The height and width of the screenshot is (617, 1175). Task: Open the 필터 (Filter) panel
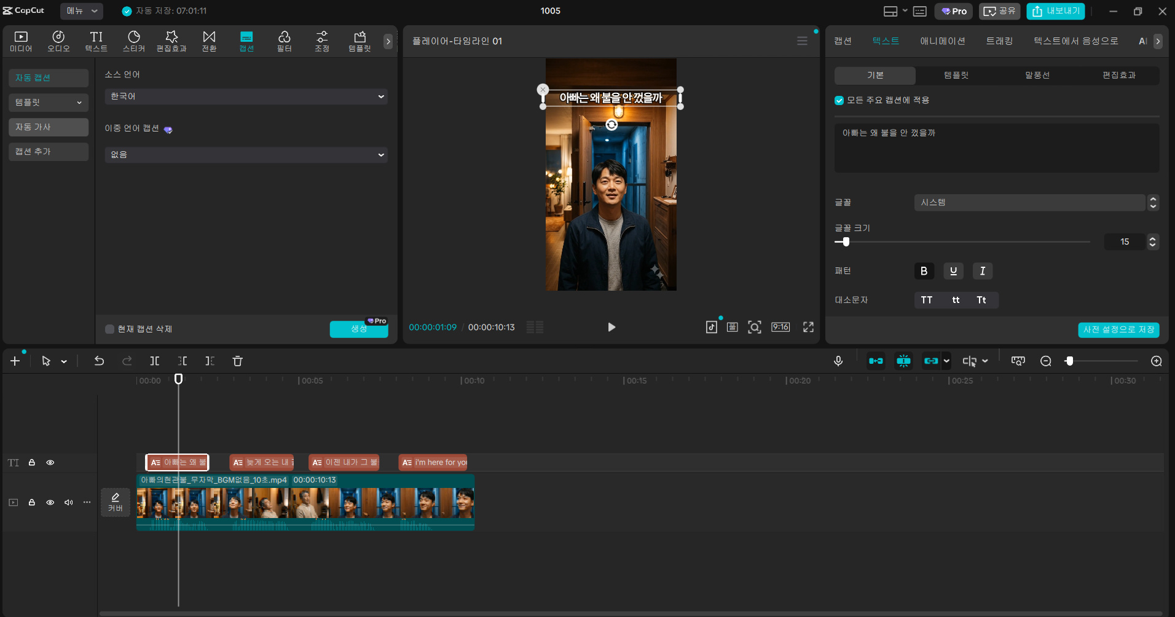[x=284, y=41]
